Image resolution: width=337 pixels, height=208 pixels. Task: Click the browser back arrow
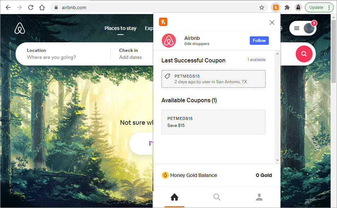(8, 7)
